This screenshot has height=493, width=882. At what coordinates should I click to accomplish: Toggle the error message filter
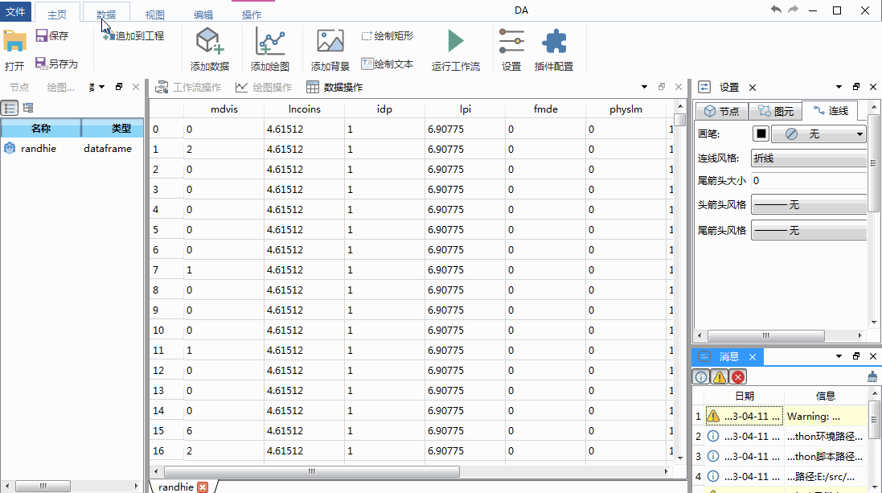(x=736, y=376)
